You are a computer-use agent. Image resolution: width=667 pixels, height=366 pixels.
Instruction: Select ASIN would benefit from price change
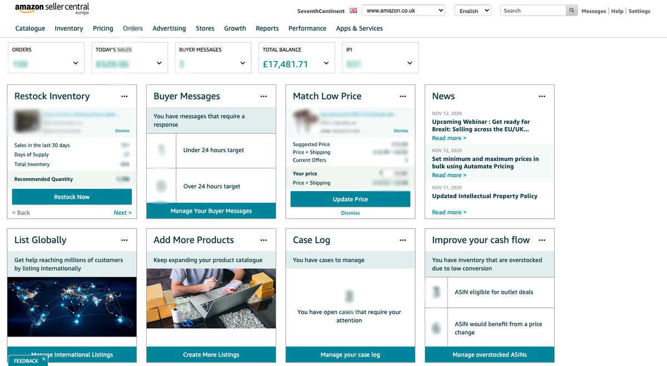pos(490,328)
